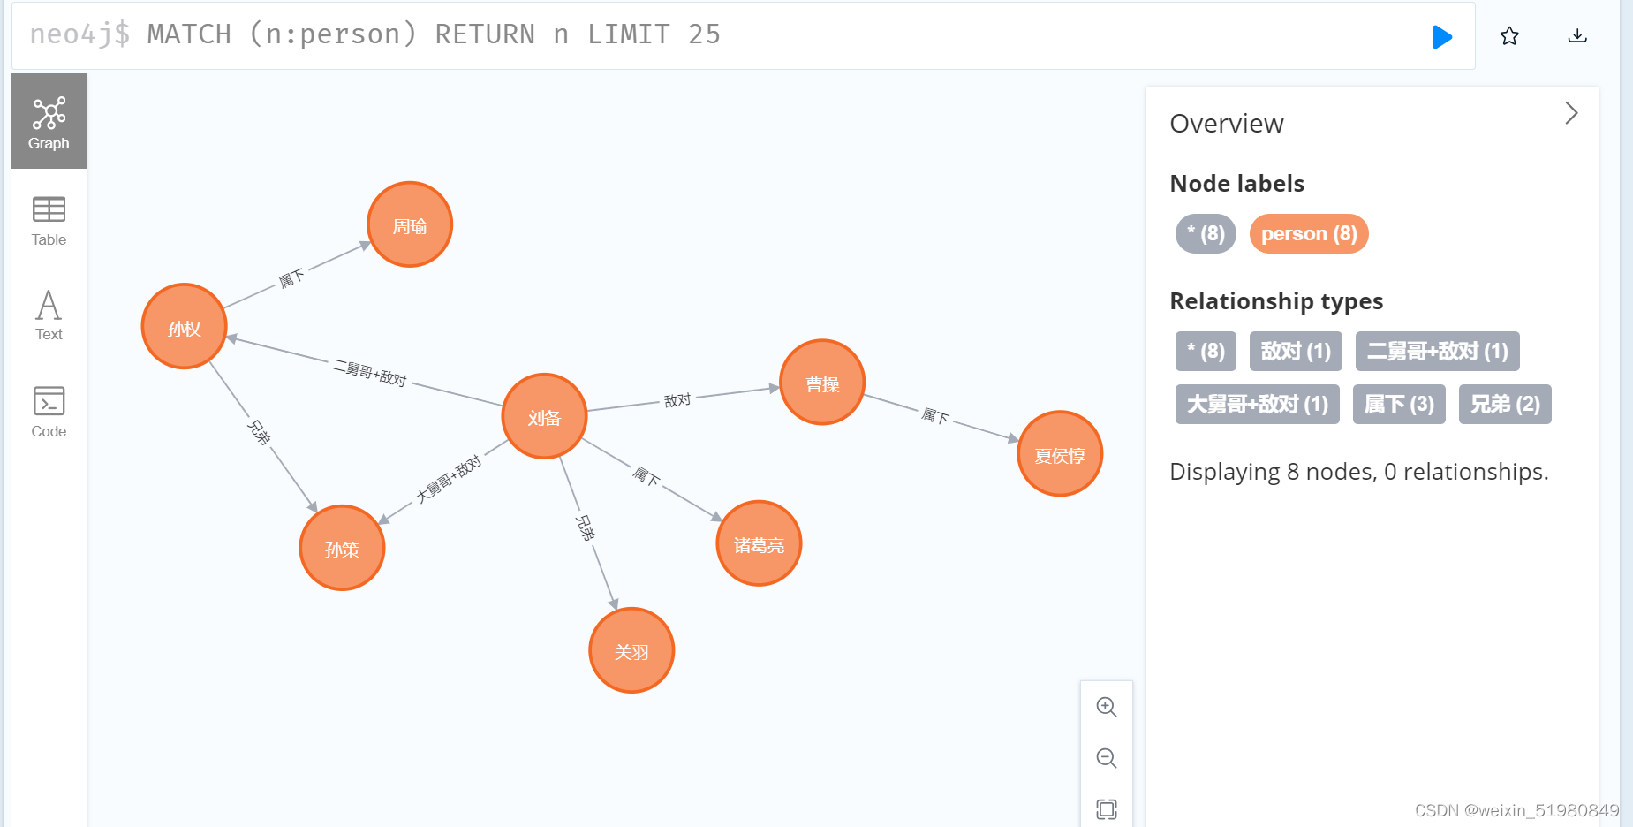Switch to Text view

49,313
